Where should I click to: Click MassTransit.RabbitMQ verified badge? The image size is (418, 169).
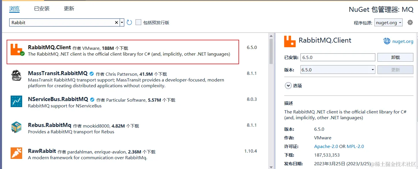click(91, 73)
